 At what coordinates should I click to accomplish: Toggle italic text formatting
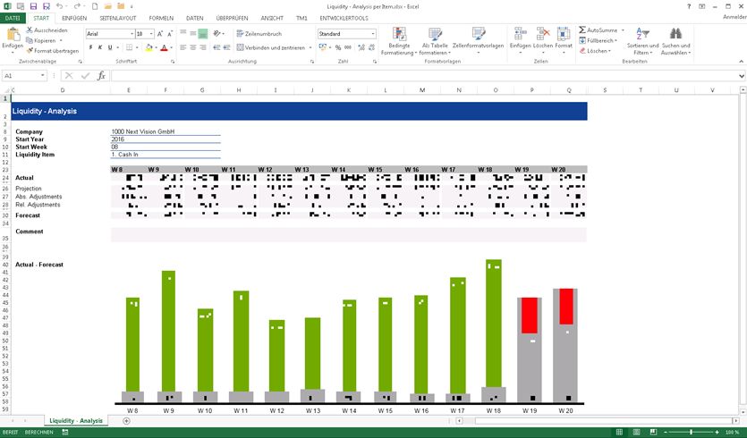pos(100,48)
